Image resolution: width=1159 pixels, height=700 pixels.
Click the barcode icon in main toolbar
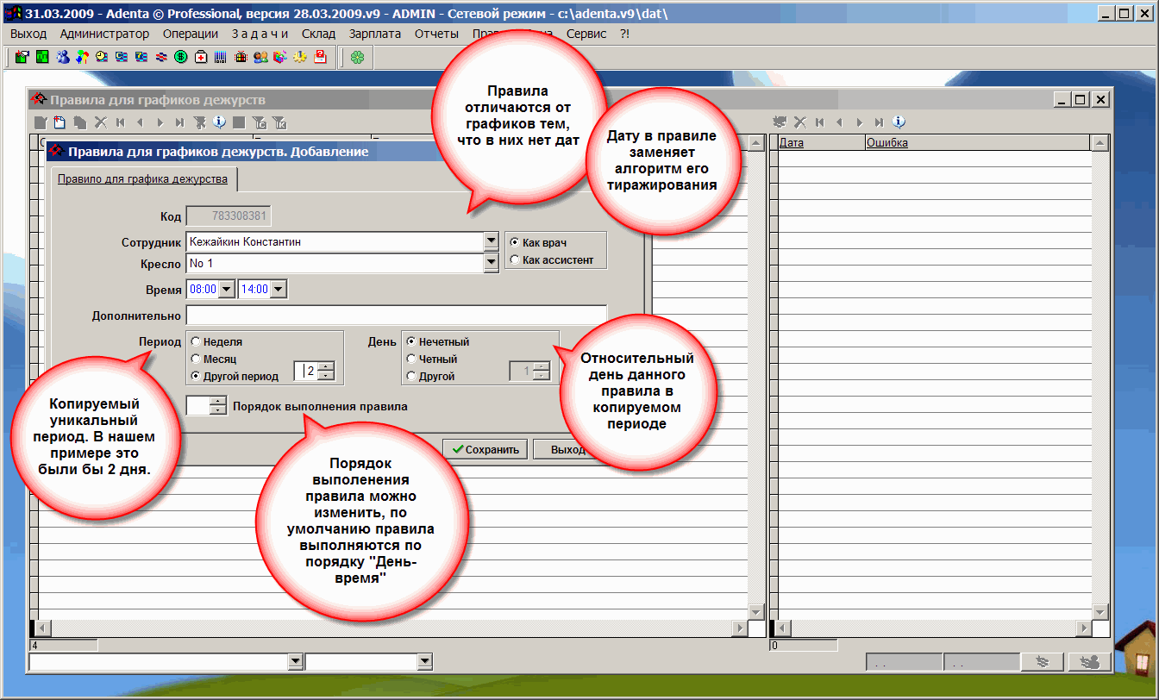click(221, 58)
